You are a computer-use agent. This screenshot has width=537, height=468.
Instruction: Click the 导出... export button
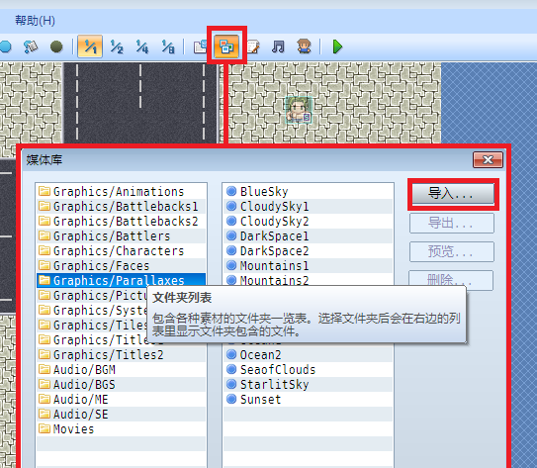click(452, 223)
